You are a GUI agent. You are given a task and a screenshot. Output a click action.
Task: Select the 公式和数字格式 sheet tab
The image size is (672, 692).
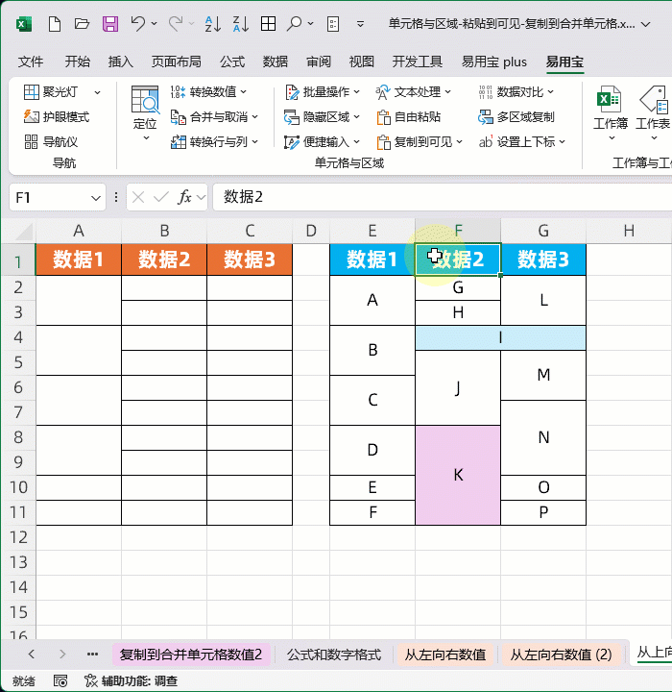click(x=333, y=655)
